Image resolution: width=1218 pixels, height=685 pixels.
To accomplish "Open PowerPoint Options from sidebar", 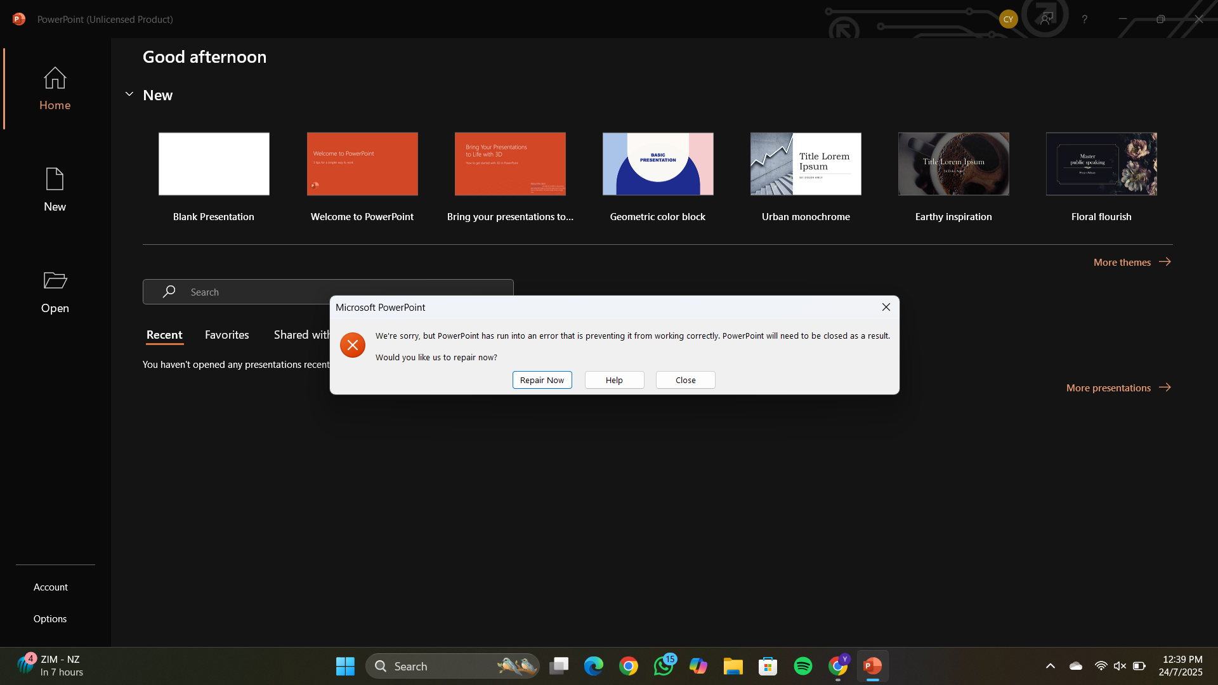I will coord(50,618).
